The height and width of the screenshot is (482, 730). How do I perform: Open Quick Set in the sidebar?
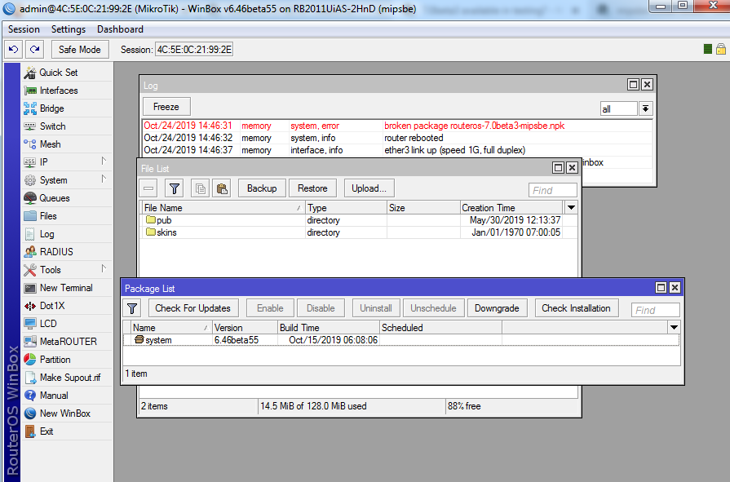[68, 73]
